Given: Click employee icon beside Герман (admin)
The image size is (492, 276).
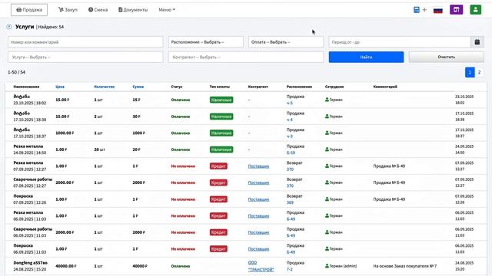Looking at the screenshot, I should (327, 266).
